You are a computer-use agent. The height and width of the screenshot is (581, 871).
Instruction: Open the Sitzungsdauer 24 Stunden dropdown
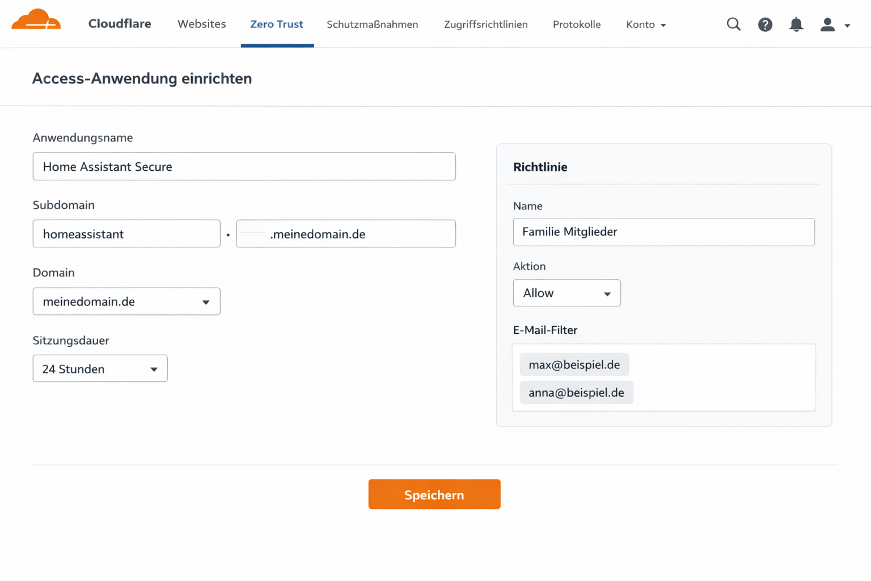pos(100,369)
